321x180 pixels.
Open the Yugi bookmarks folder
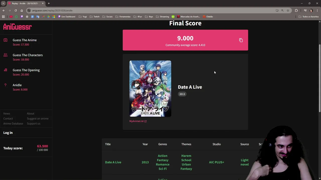[83, 16]
